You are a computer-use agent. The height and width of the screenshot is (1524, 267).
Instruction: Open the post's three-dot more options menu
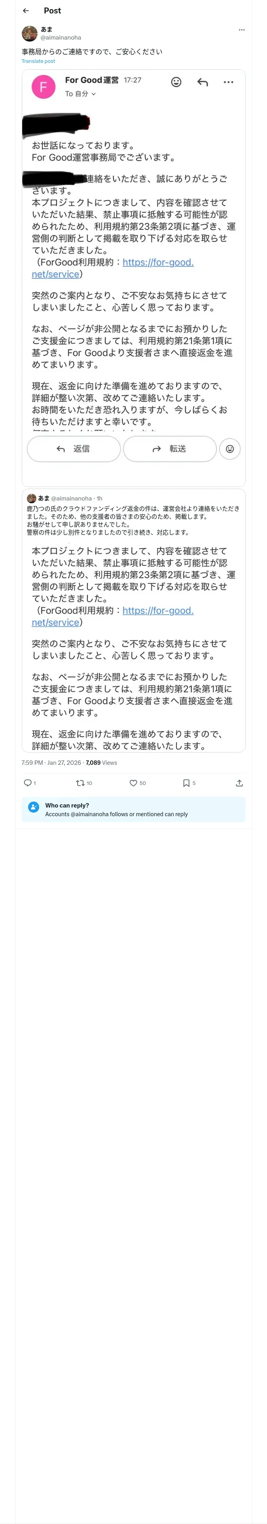242,30
